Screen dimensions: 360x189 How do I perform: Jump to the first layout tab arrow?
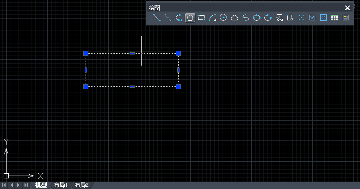[5, 185]
